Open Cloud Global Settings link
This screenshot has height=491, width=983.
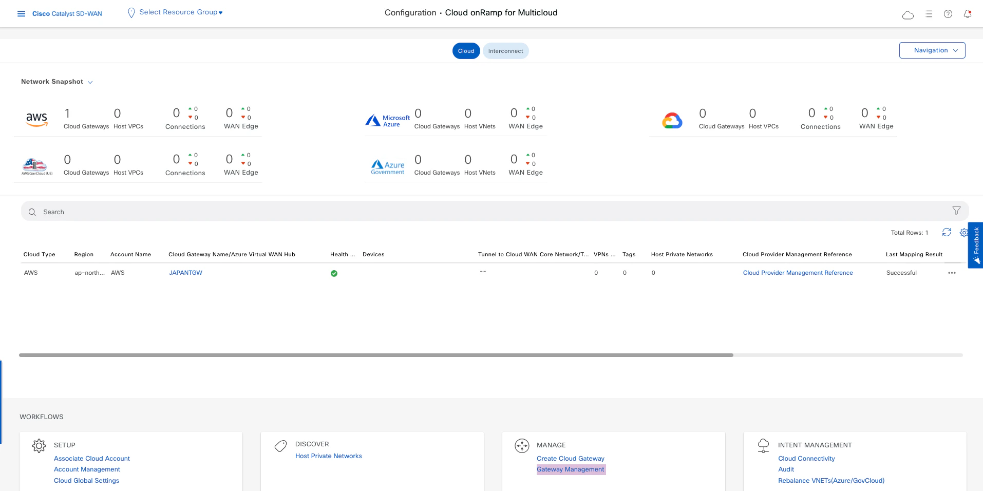point(86,481)
